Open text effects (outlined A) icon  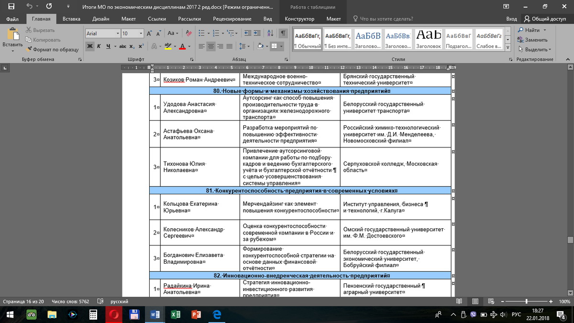[155, 46]
